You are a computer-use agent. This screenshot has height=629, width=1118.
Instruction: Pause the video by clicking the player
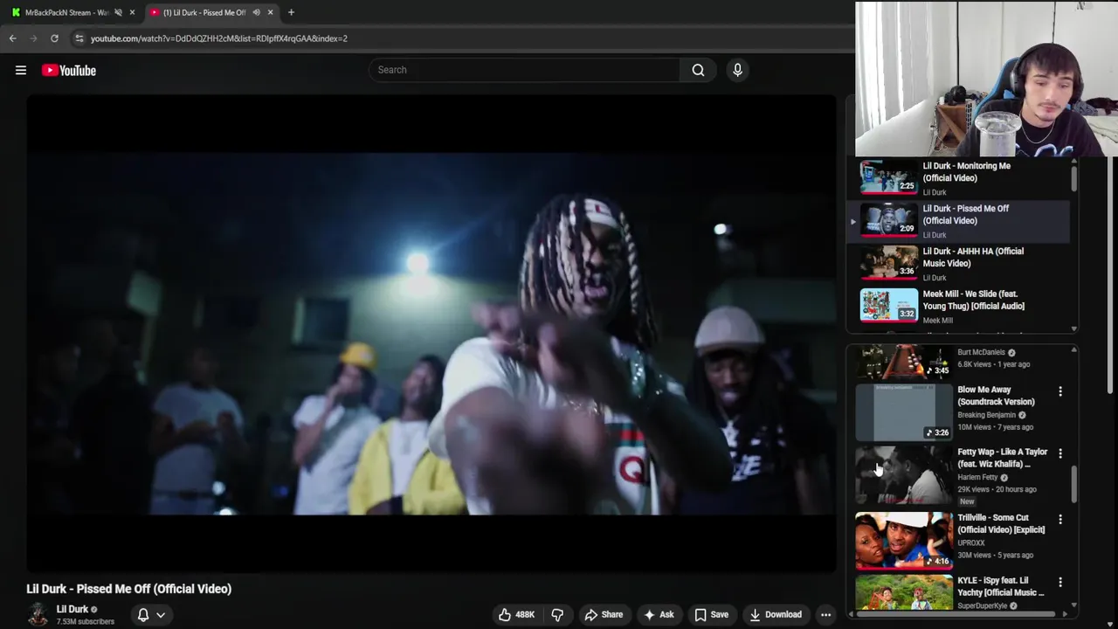pos(431,334)
